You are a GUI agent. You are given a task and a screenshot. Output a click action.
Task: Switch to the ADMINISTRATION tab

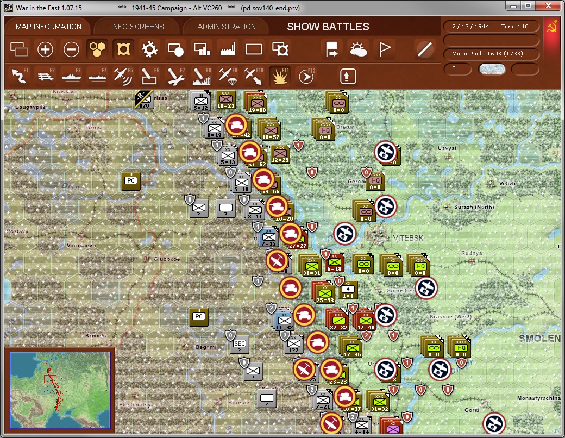click(227, 27)
